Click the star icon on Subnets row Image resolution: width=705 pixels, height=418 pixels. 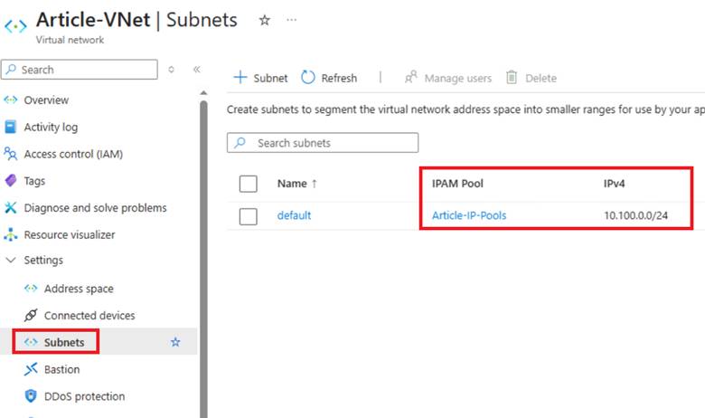(x=175, y=342)
